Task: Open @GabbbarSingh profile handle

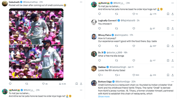Action: click(118, 67)
